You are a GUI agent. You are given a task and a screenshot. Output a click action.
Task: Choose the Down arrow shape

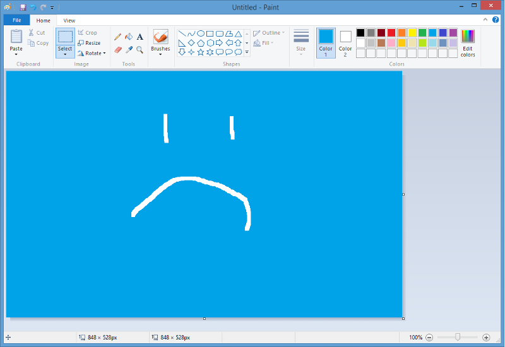point(182,52)
